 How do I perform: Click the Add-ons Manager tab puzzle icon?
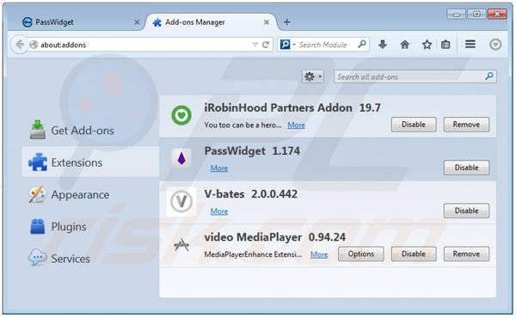pyautogui.click(x=157, y=22)
